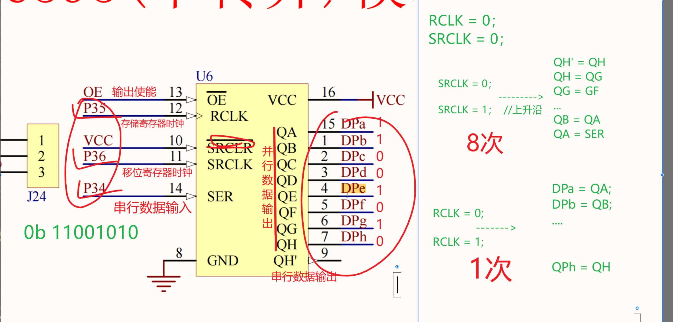The image size is (673, 322).
Task: Click the "QA" output pin label
Action: pos(286,132)
